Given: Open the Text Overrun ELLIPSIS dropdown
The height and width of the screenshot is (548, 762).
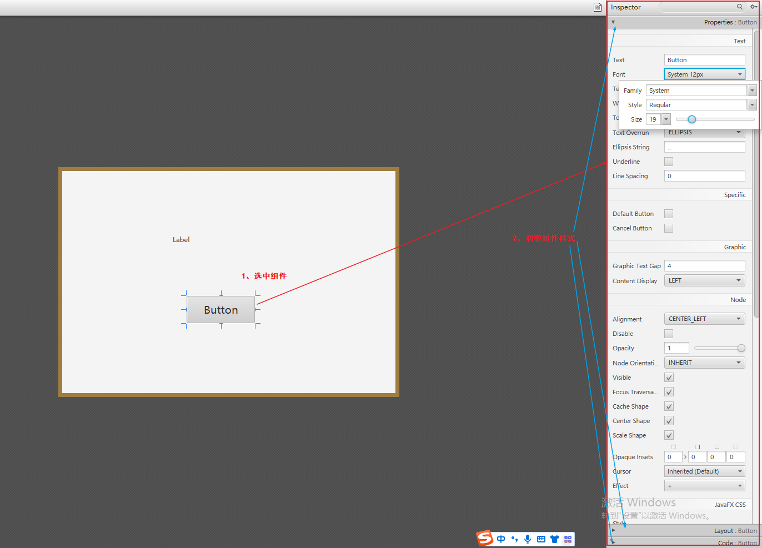Looking at the screenshot, I should [704, 132].
